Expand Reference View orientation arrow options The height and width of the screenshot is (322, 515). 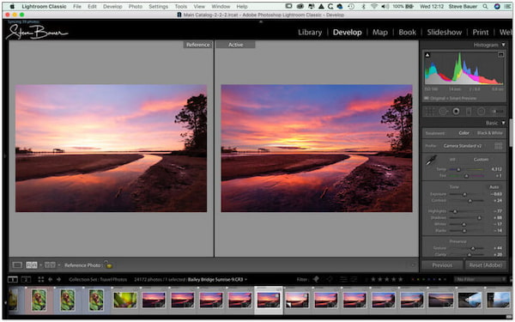point(40,265)
